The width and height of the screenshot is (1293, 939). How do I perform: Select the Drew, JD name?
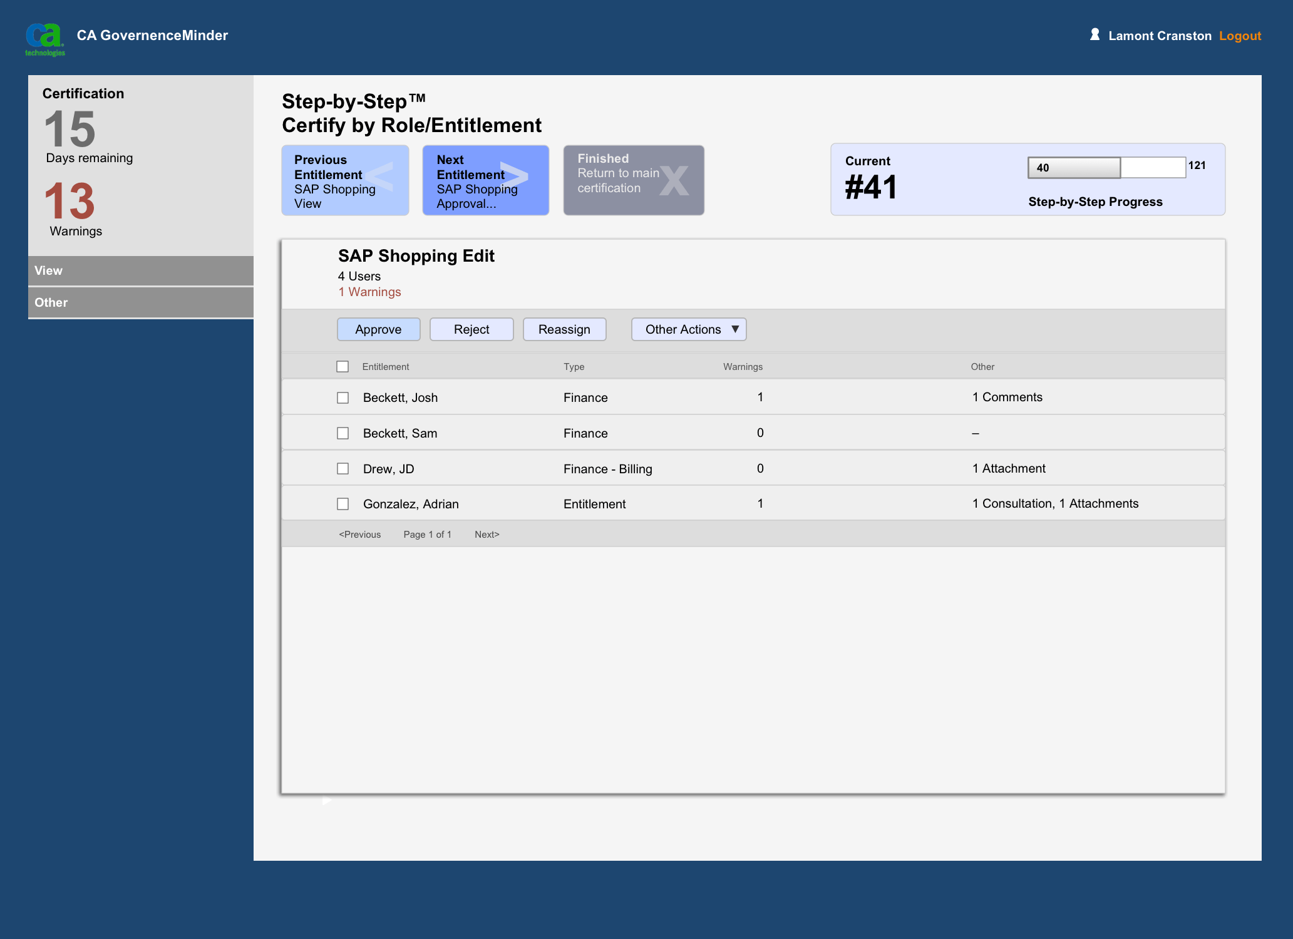[x=389, y=469]
